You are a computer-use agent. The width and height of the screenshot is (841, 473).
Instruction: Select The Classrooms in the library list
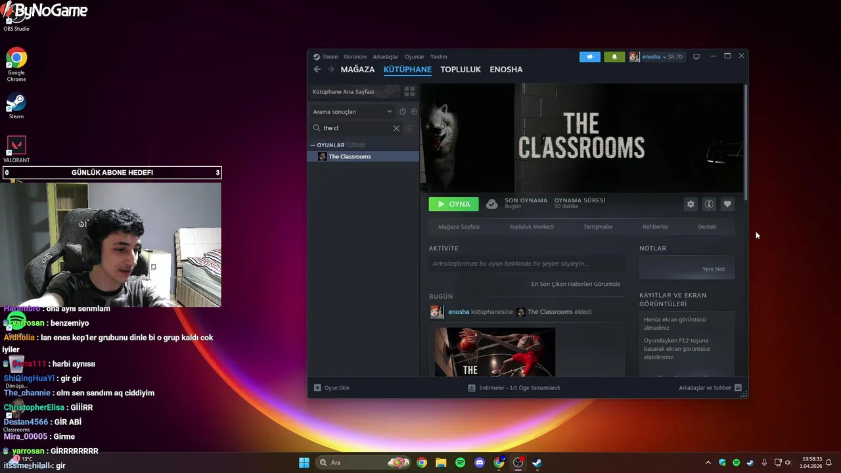[x=363, y=156]
